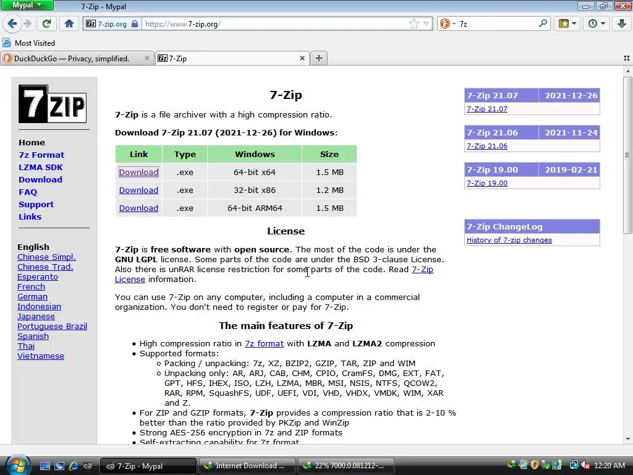Open the history clock dropdown
633x475 pixels.
tap(597, 24)
